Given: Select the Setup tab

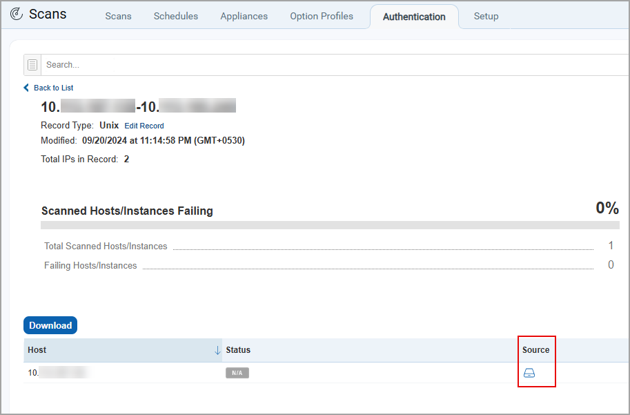Looking at the screenshot, I should (486, 16).
